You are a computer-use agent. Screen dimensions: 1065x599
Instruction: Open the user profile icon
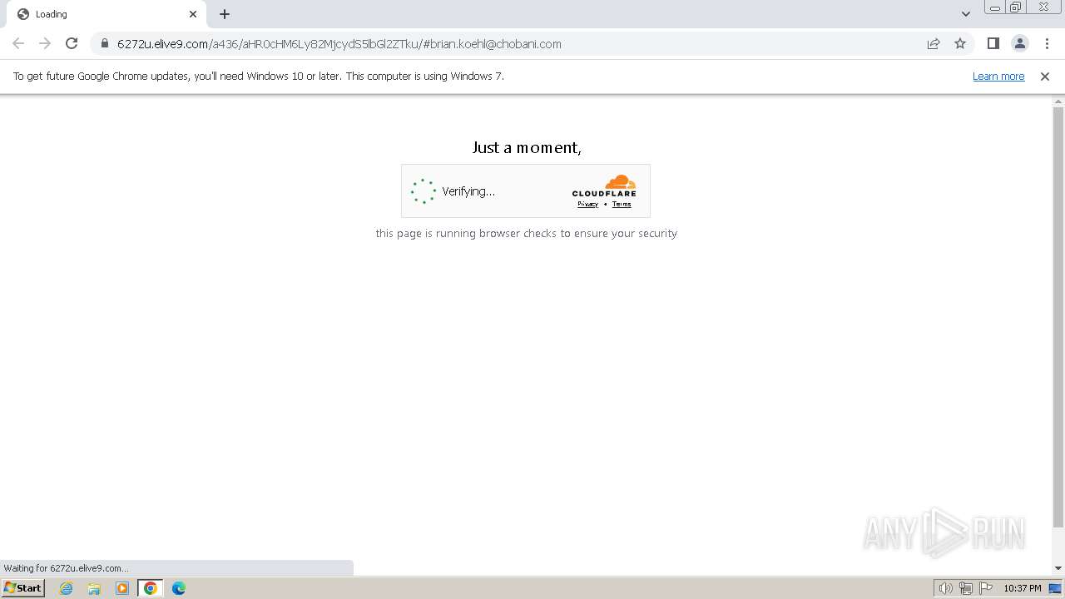(x=1019, y=43)
